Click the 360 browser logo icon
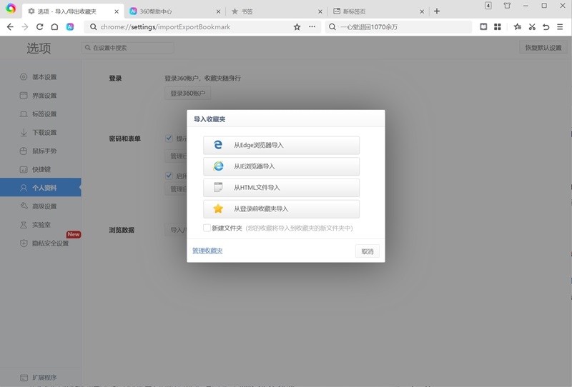 11,9
